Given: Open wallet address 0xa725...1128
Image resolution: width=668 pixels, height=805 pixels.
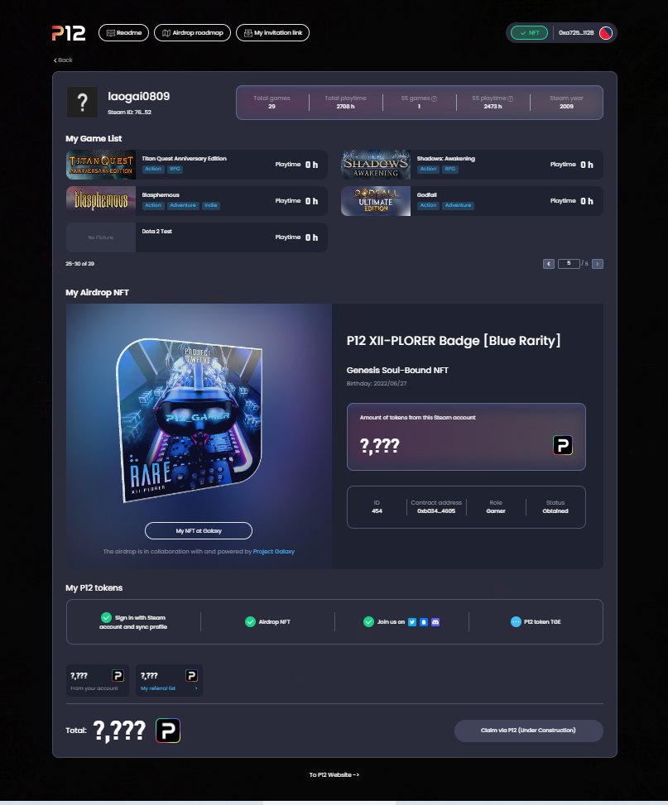Looking at the screenshot, I should click(576, 33).
